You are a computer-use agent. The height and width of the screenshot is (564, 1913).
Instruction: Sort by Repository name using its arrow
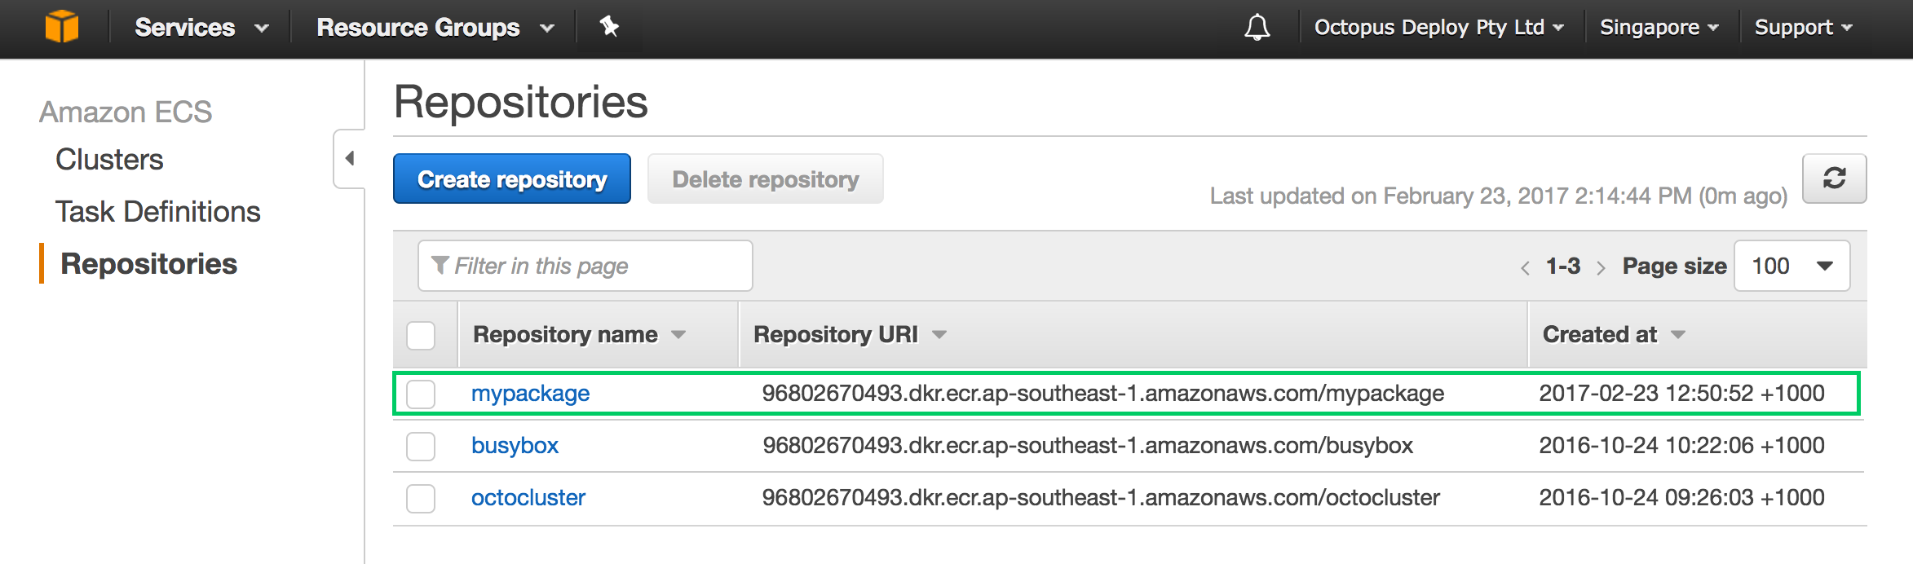pos(678,335)
